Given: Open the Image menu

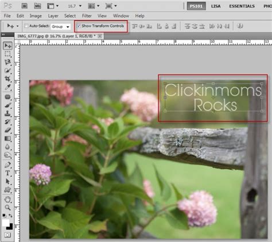Looking at the screenshot, I should (x=36, y=16).
